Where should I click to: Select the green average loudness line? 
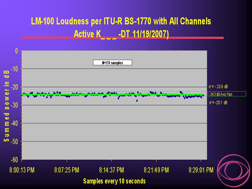click(x=113, y=94)
